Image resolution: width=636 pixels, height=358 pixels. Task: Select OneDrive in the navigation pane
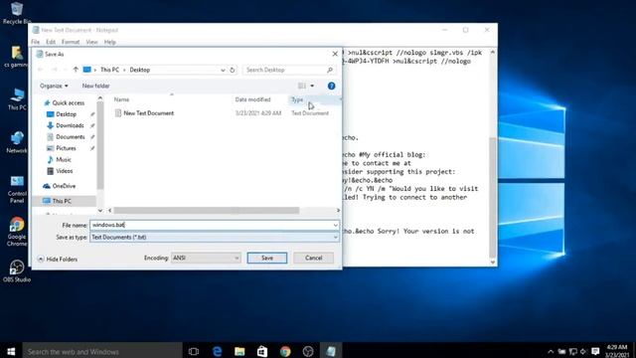(60, 186)
